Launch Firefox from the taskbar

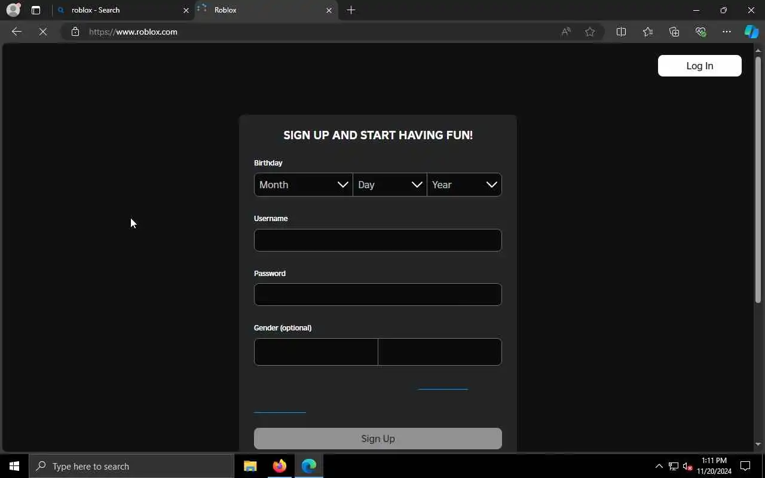[280, 466]
